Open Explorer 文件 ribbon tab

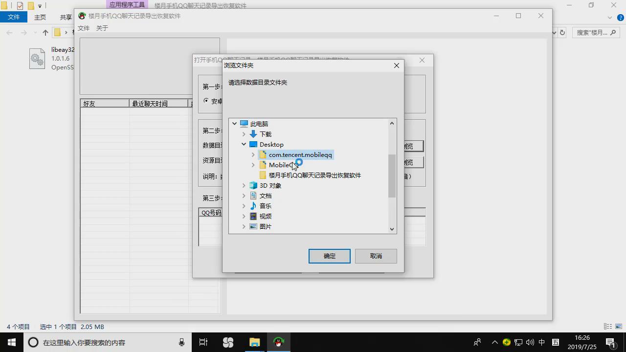[14, 17]
